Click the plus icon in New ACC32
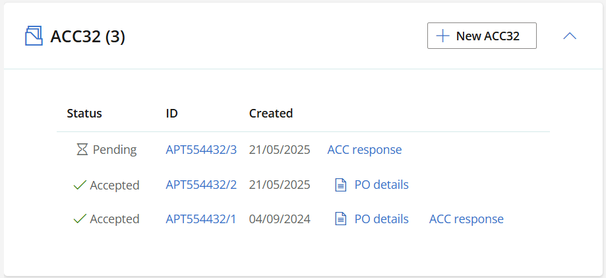Image resolution: width=606 pixels, height=278 pixels. pyautogui.click(x=442, y=36)
